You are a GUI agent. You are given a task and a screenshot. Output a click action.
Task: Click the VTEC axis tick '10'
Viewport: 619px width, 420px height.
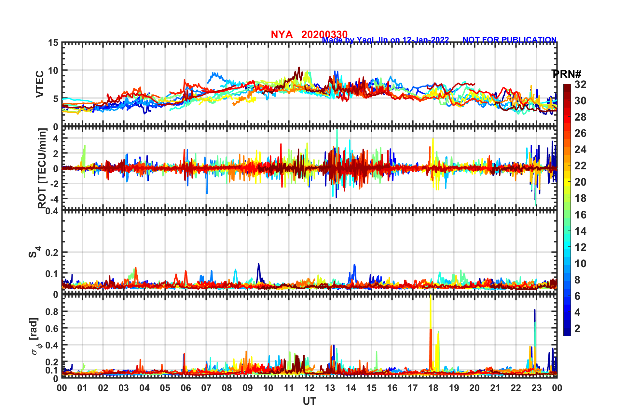(x=53, y=71)
